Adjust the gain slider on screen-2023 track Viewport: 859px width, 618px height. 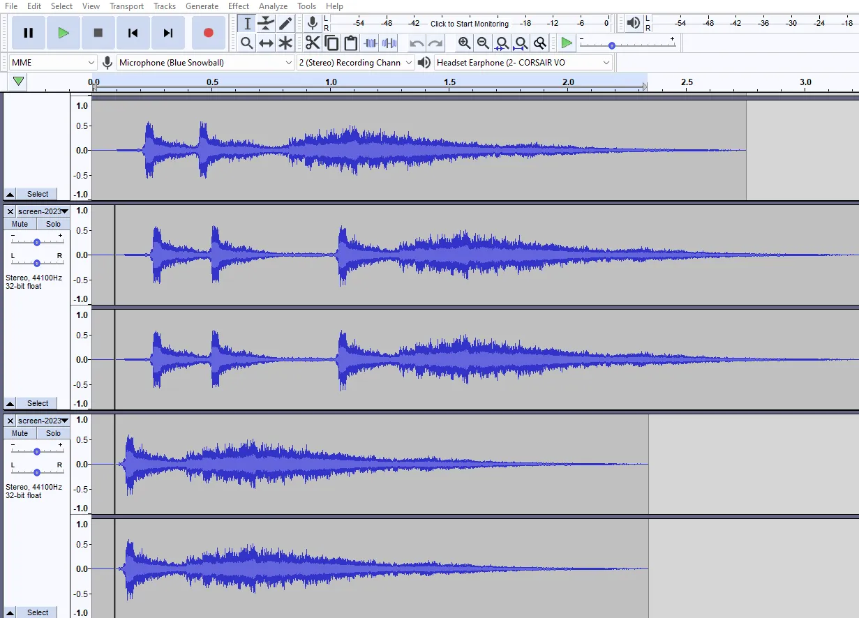[36, 242]
